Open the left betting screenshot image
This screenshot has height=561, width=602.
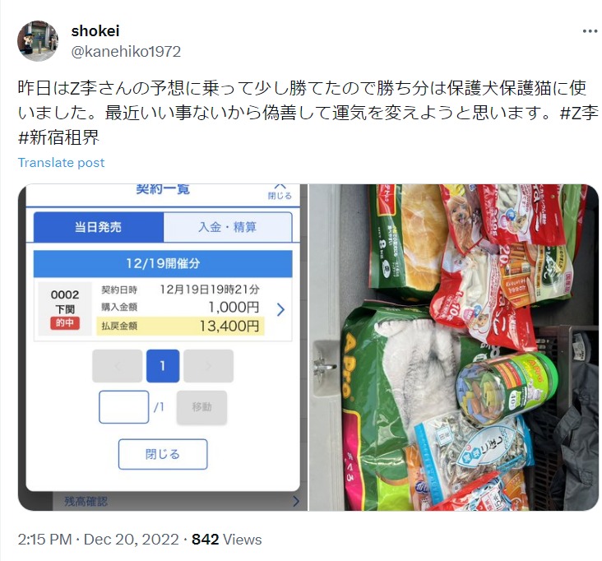(x=163, y=347)
